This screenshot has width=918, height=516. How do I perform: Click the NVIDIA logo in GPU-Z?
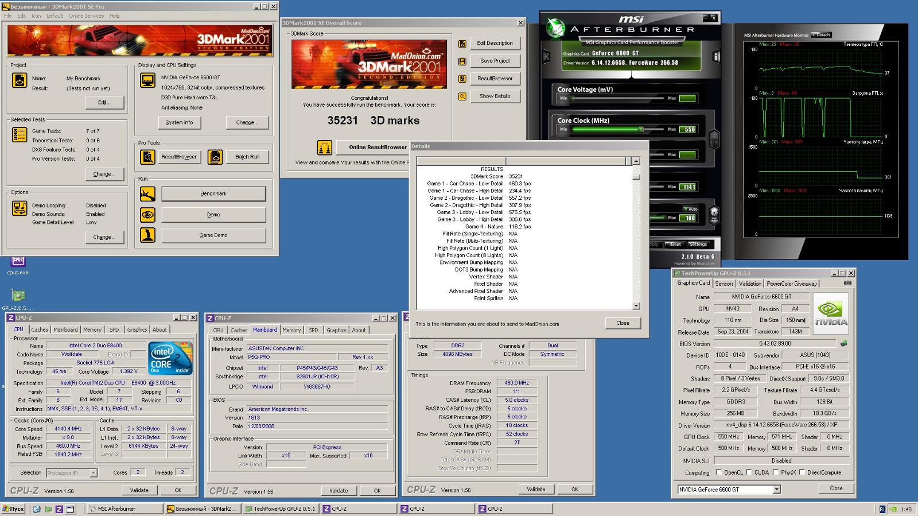[x=831, y=313]
